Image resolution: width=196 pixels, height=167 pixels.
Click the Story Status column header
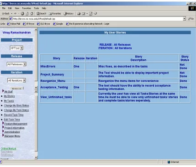click(185, 58)
